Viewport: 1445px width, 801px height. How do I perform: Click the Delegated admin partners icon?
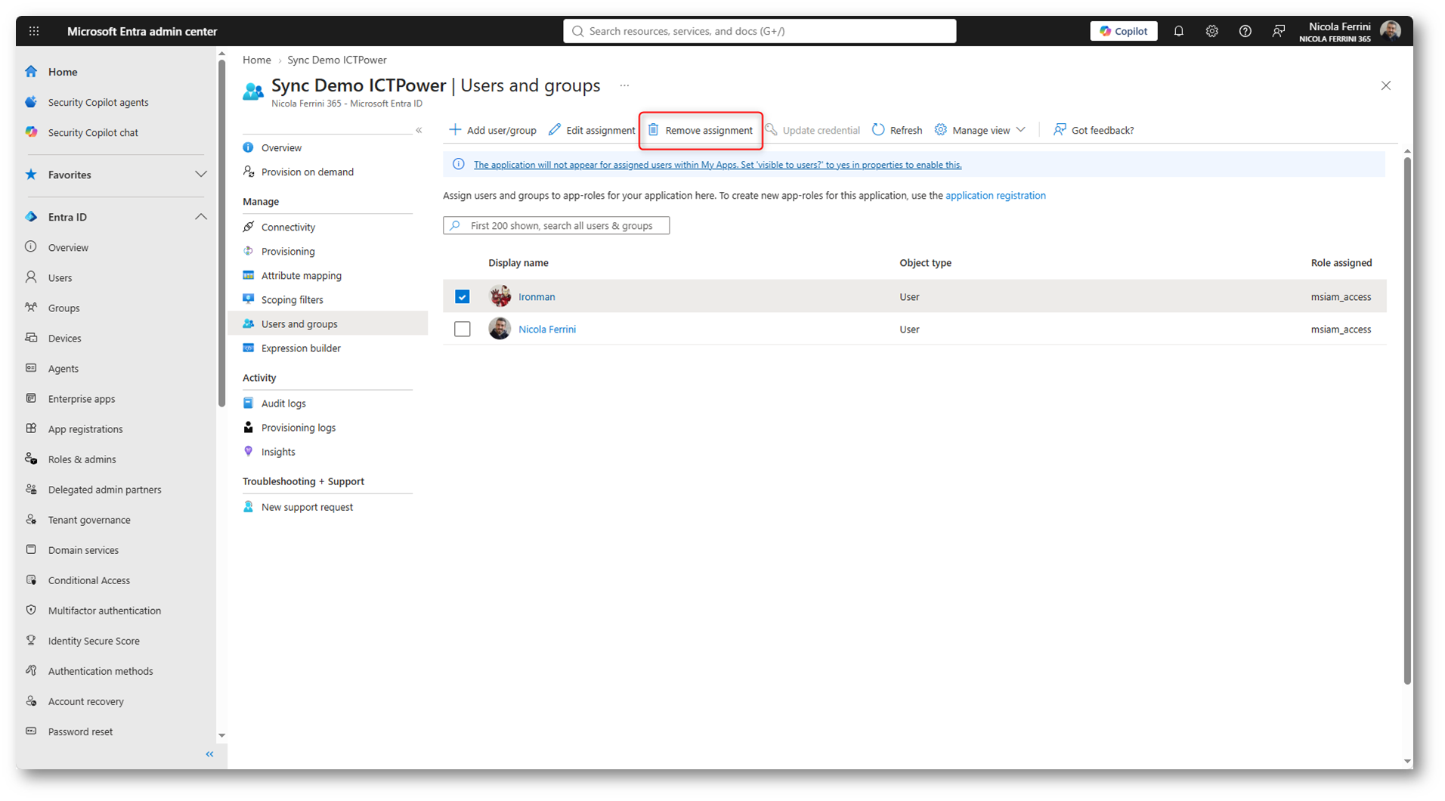coord(31,489)
